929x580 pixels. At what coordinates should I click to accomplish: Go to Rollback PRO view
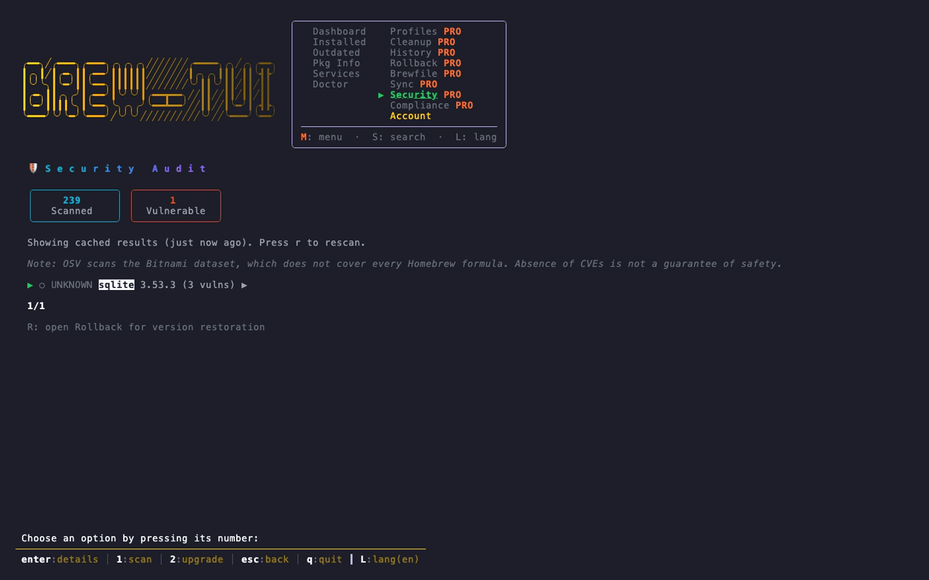click(425, 63)
